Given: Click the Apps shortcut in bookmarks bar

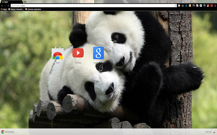Looking at the screenshot, I should [4, 9].
